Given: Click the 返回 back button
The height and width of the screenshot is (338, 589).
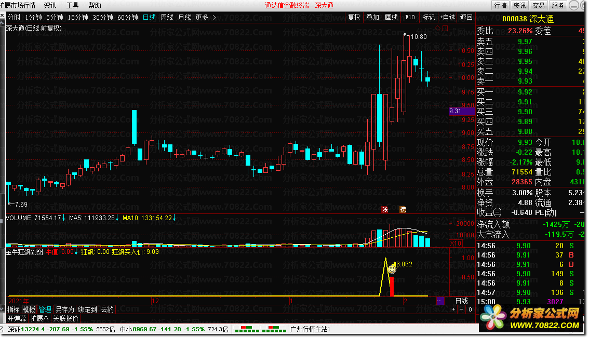Looking at the screenshot, I should click(x=466, y=17).
